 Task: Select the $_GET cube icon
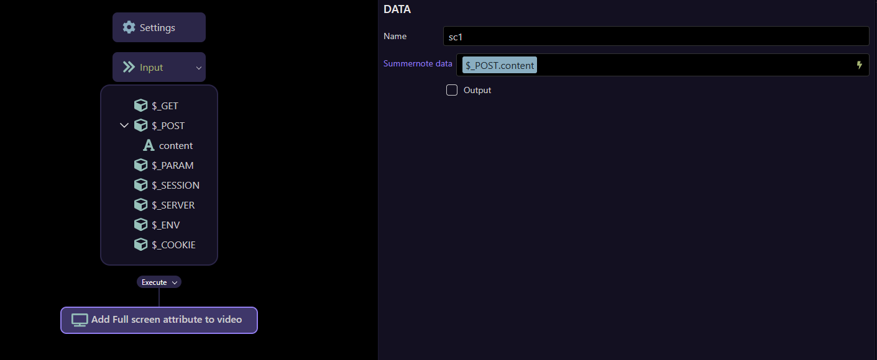(x=141, y=106)
